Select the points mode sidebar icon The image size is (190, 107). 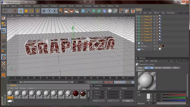point(4,41)
